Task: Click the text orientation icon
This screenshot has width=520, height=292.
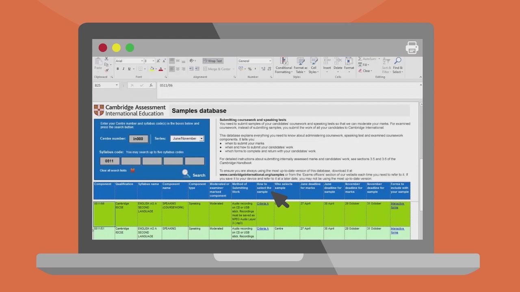Action: [192, 61]
